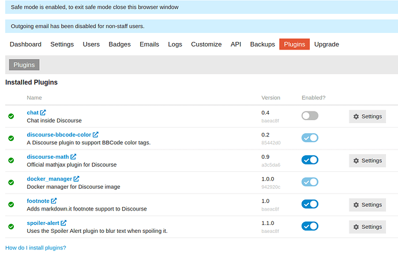
Task: Switch to the Settings admin tab
Action: [62, 44]
